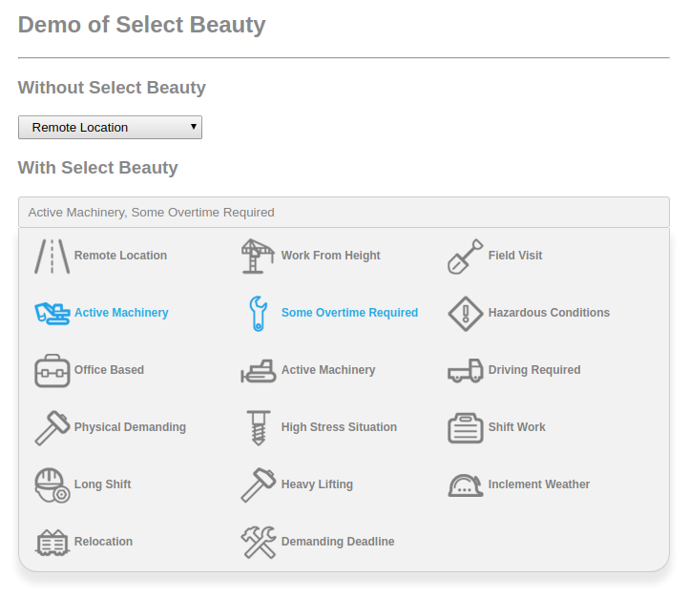This screenshot has height=597, width=689.
Task: Click the Demanding Deadline crossed tools icon
Action: pyautogui.click(x=259, y=543)
